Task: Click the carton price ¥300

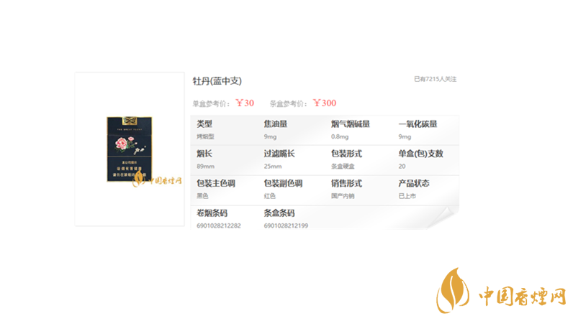Action: tap(325, 103)
